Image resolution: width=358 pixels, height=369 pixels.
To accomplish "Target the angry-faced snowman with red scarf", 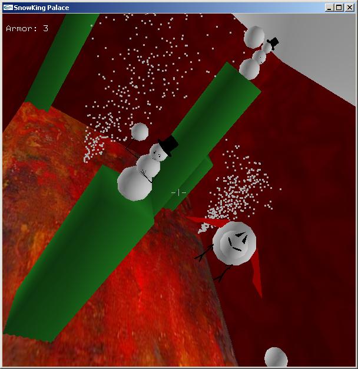I will coord(234,243).
